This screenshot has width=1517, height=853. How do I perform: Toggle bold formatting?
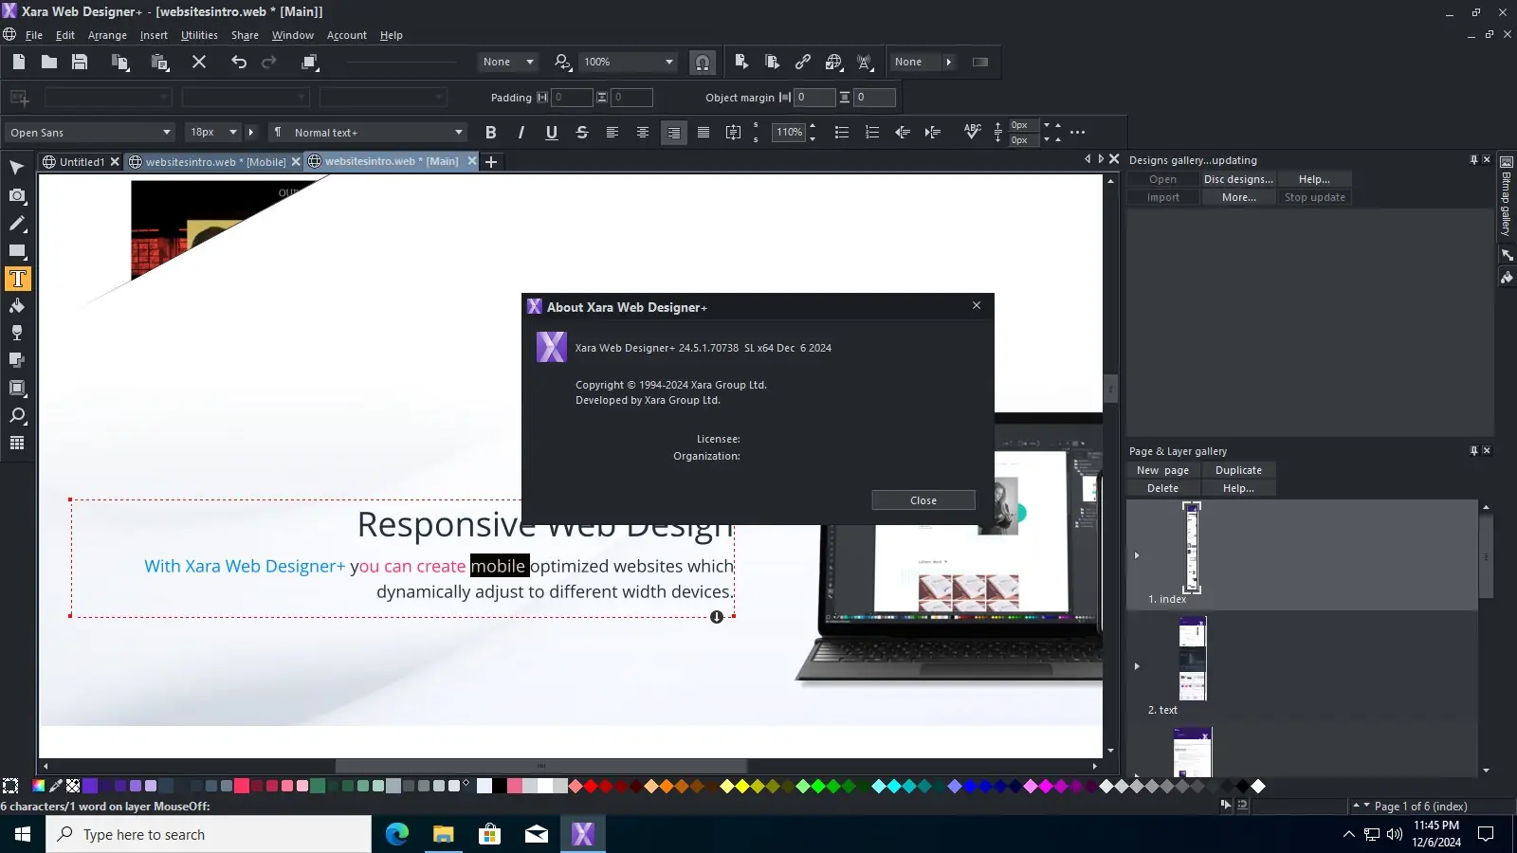pos(491,133)
